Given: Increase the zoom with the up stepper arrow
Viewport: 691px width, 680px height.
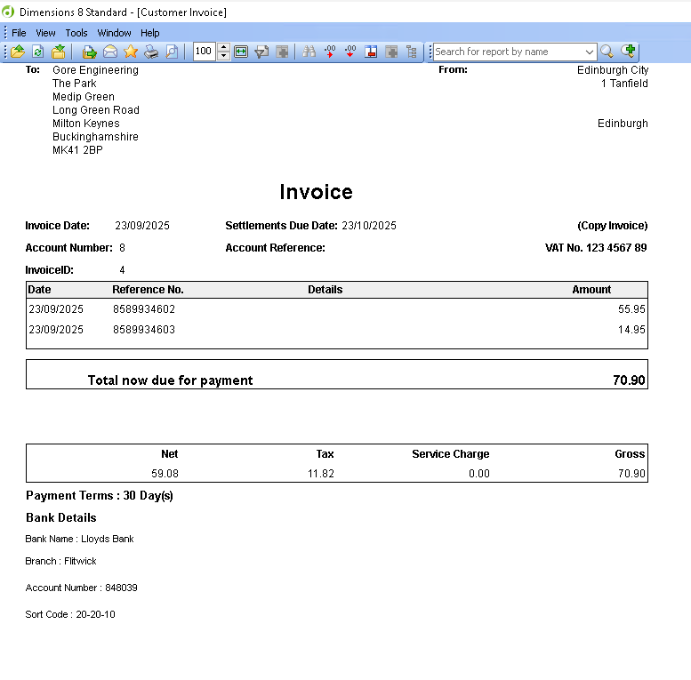Looking at the screenshot, I should 223,48.
